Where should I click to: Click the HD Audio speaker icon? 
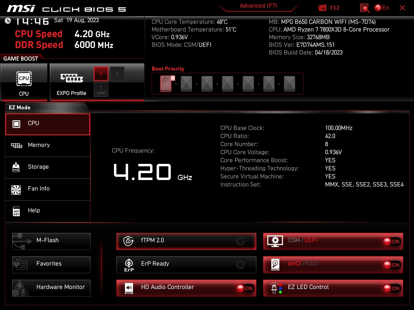point(129,288)
